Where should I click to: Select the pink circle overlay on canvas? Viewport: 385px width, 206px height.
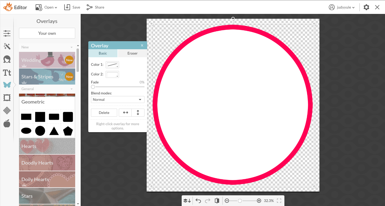tap(233, 105)
